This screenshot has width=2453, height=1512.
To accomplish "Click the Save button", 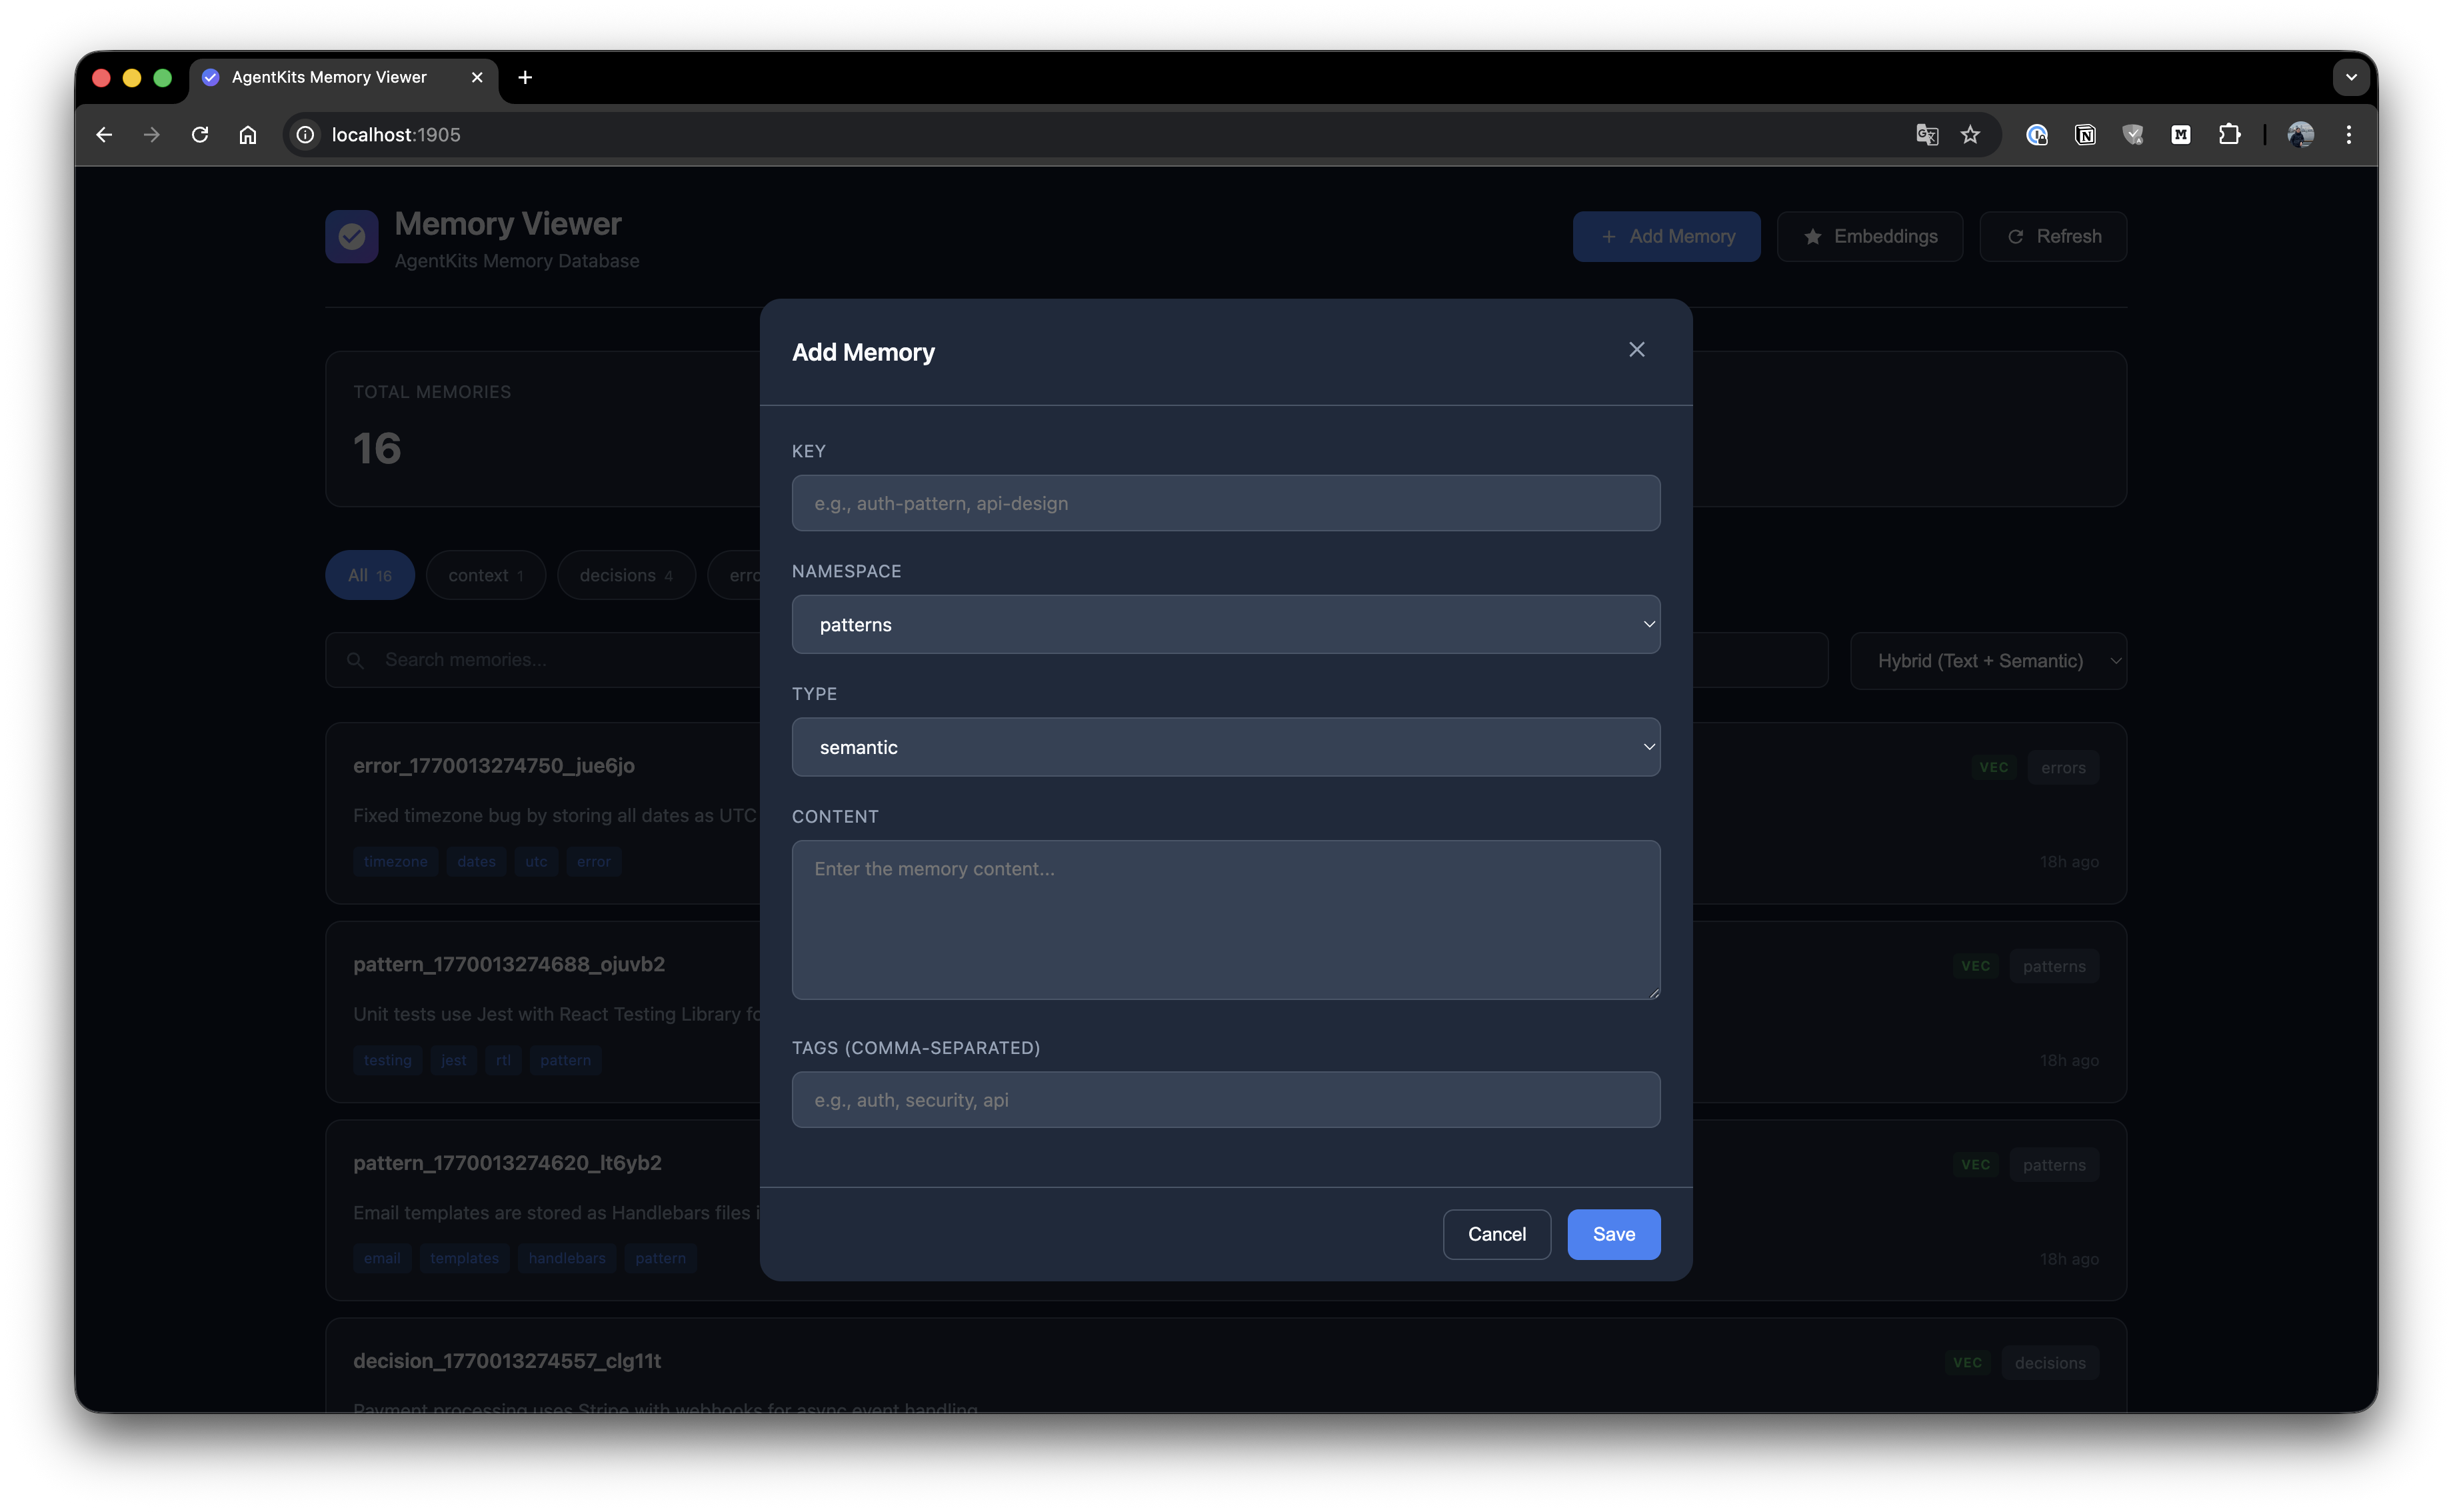I will (1613, 1234).
